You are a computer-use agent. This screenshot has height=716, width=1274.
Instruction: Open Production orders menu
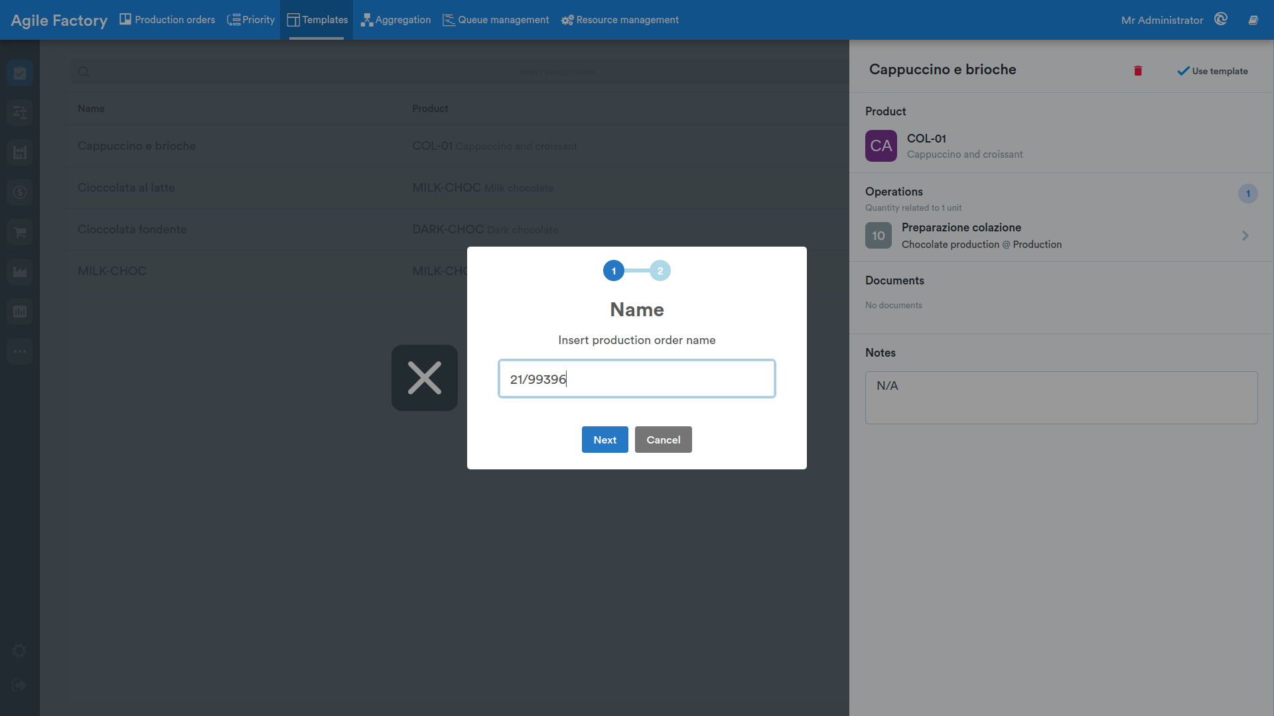click(x=167, y=20)
